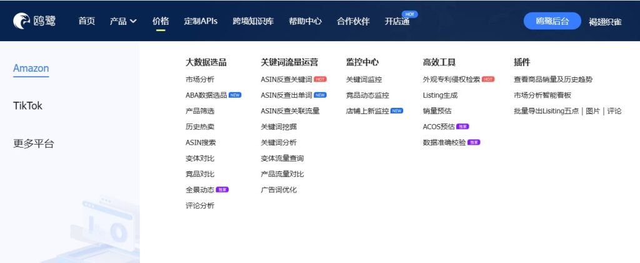
Task: Open 关键词分析 link
Action: (278, 143)
